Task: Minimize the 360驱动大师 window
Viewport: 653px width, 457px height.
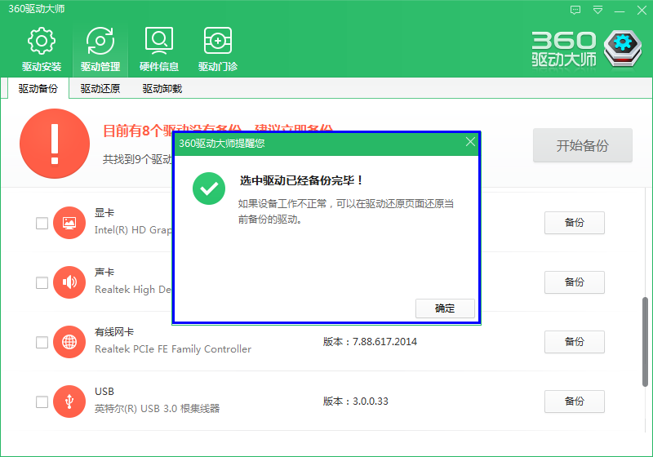Action: point(620,10)
